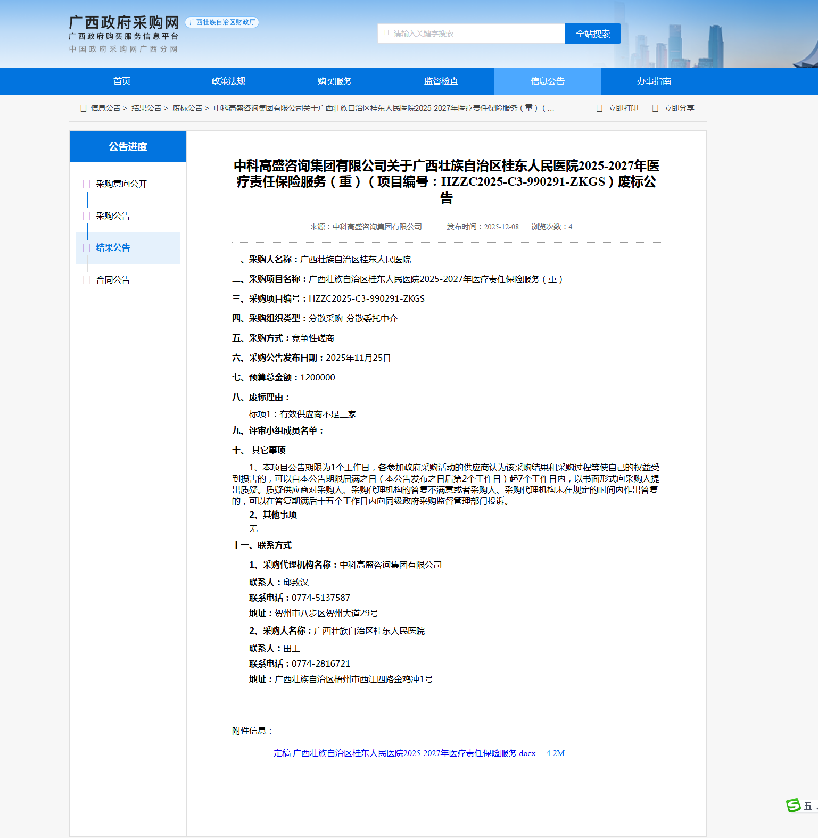Open the 购买服务 navigation menu

pos(335,81)
